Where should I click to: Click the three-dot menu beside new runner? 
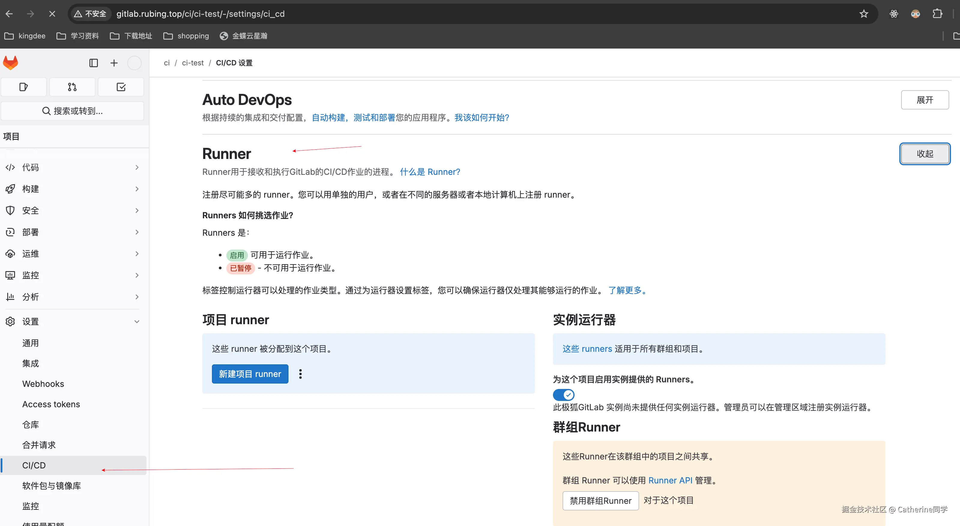300,374
